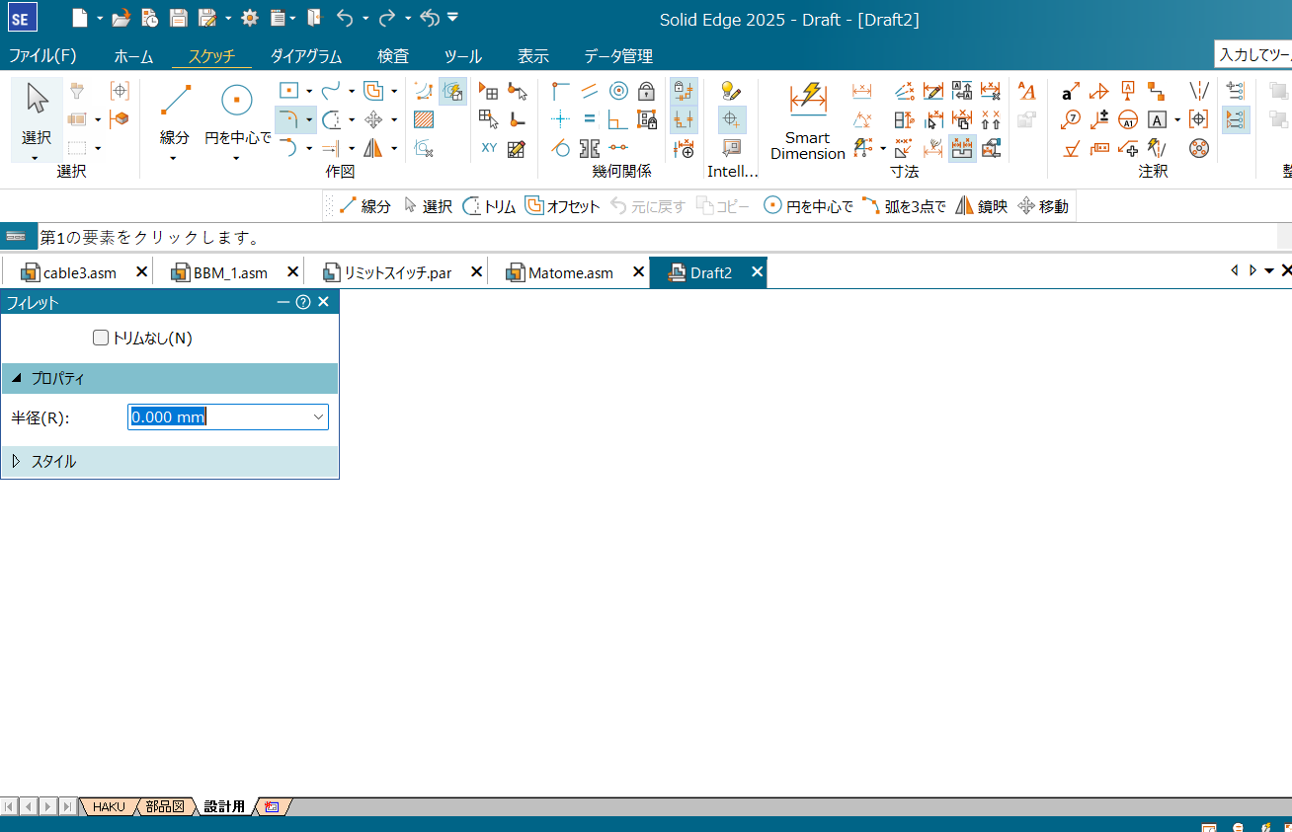Open the 半径(R) dropdown list
The height and width of the screenshot is (832, 1292).
click(x=318, y=416)
